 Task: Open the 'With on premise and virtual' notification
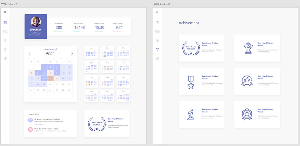pyautogui.click(x=46, y=130)
